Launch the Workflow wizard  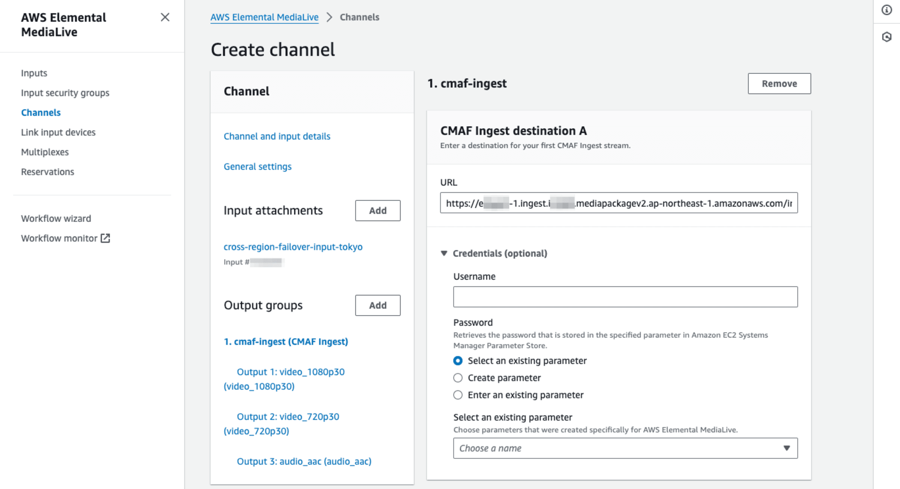56,218
